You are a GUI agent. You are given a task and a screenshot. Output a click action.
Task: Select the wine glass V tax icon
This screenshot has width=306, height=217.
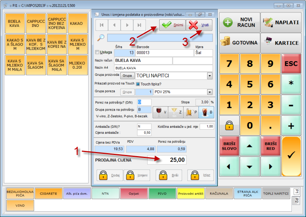(x=160, y=112)
